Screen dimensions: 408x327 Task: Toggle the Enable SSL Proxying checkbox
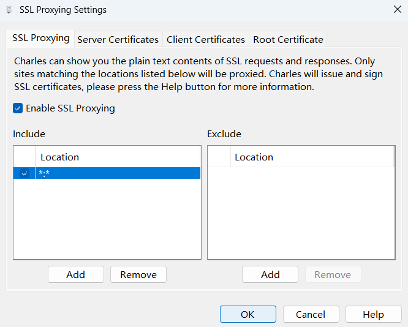pos(18,108)
